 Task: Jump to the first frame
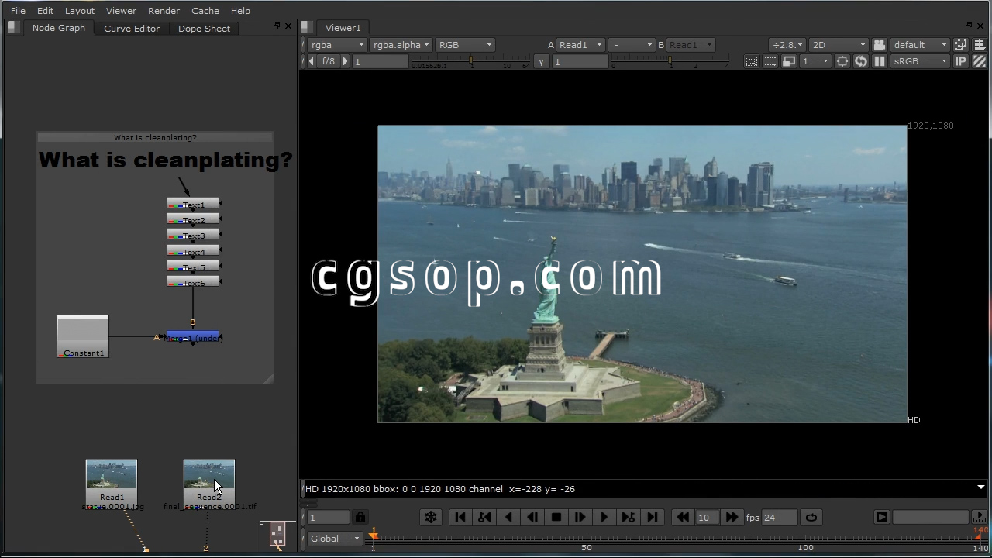[x=460, y=518]
